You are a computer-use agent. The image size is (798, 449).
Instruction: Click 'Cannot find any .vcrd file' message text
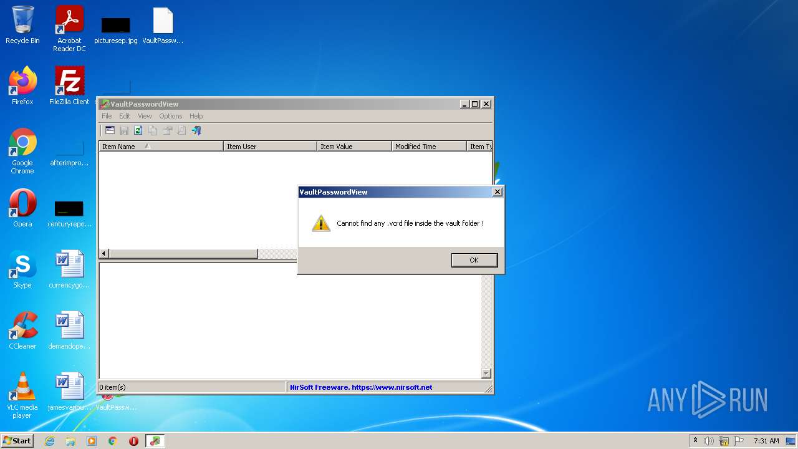pos(410,223)
